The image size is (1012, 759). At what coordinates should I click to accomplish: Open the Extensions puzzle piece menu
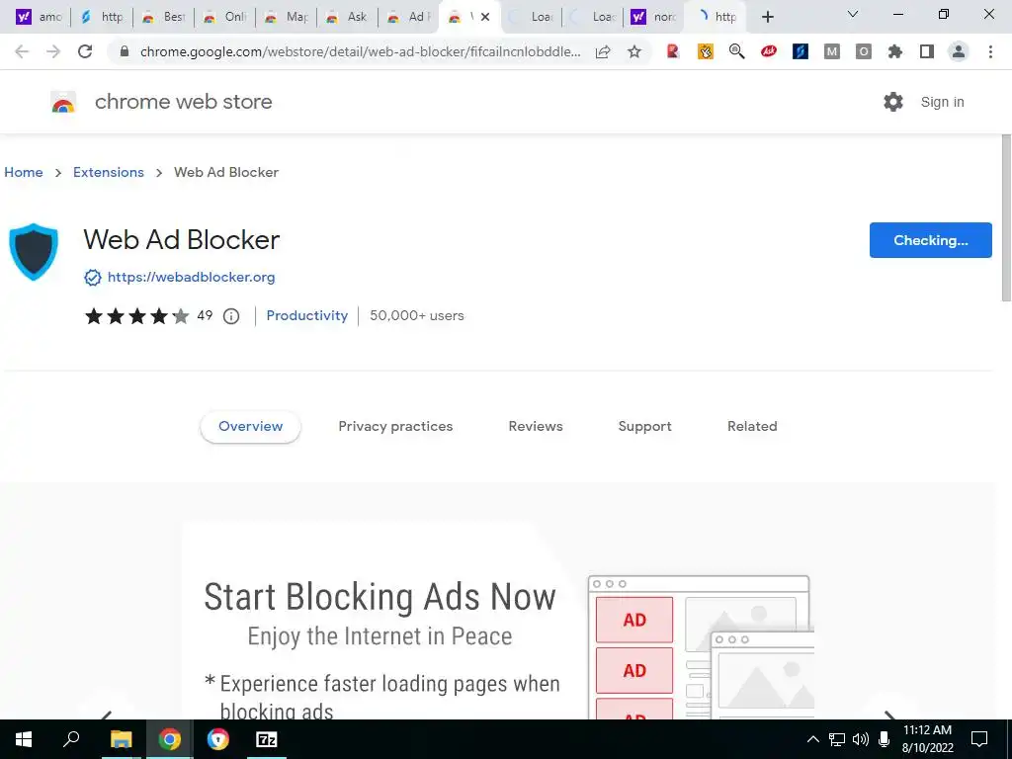pyautogui.click(x=895, y=51)
